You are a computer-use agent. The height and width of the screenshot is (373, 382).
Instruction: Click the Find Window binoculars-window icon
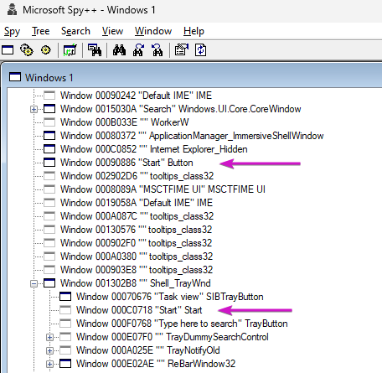[x=95, y=50]
